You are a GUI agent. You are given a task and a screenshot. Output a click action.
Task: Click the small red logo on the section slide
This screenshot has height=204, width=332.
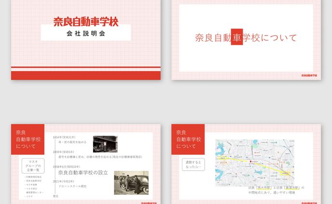pos(309,76)
